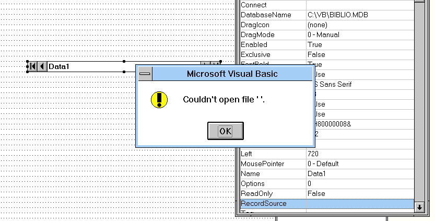This screenshot has height=221, width=435.
Task: Select the Name property row
Action: tap(327, 174)
